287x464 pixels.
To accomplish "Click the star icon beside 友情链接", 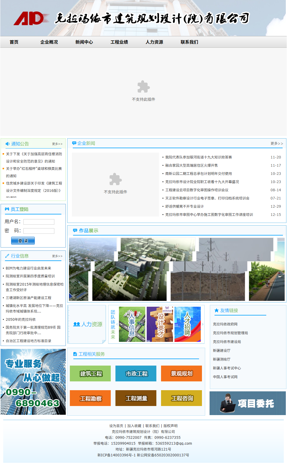I will point(217,311).
